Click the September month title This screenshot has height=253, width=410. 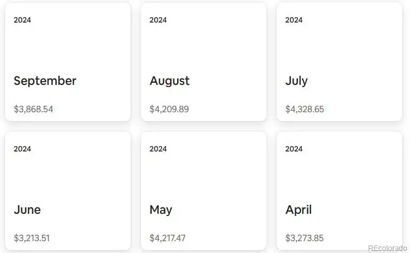tap(45, 81)
